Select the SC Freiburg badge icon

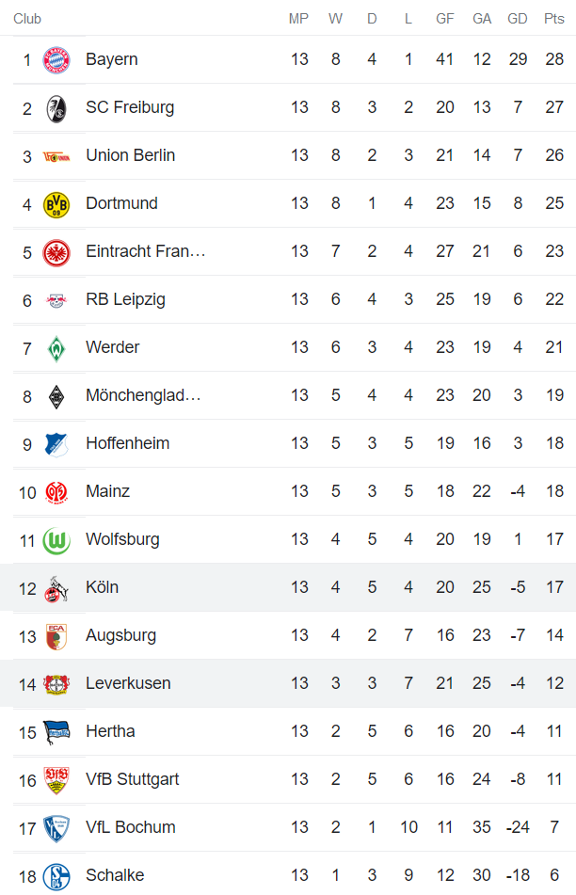tap(56, 106)
